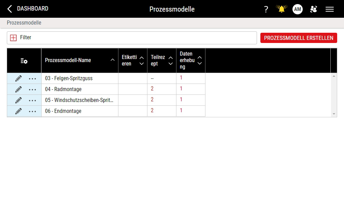The image size is (344, 221).
Task: Click pencil icon for 06 - Endmontage
Action: coord(18,111)
